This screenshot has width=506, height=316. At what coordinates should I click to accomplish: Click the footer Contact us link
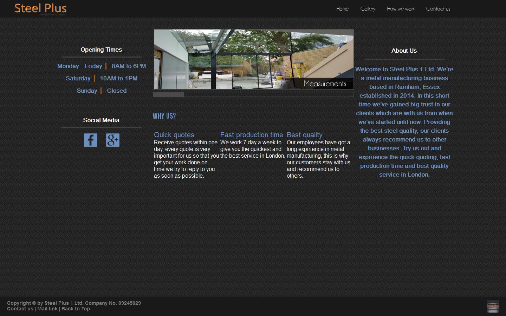tap(20, 309)
